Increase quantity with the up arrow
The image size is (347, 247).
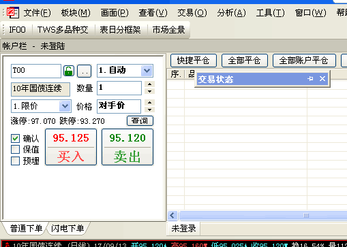coord(149,84)
